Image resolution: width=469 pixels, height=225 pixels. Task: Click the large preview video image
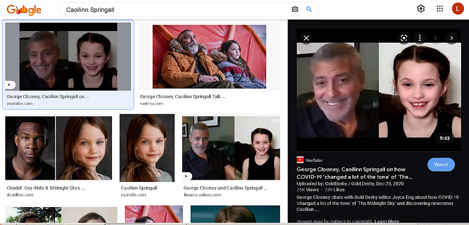tap(379, 90)
